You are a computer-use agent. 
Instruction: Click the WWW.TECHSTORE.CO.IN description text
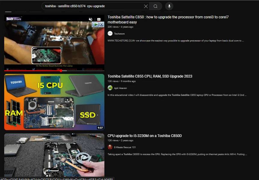click(x=176, y=41)
